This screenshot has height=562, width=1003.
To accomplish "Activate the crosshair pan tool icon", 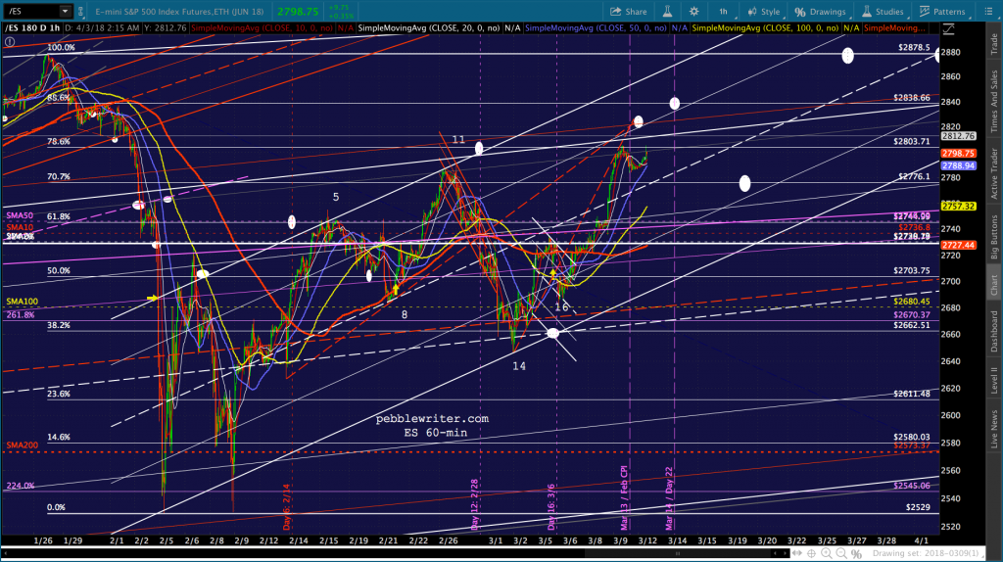I will coord(811,554).
